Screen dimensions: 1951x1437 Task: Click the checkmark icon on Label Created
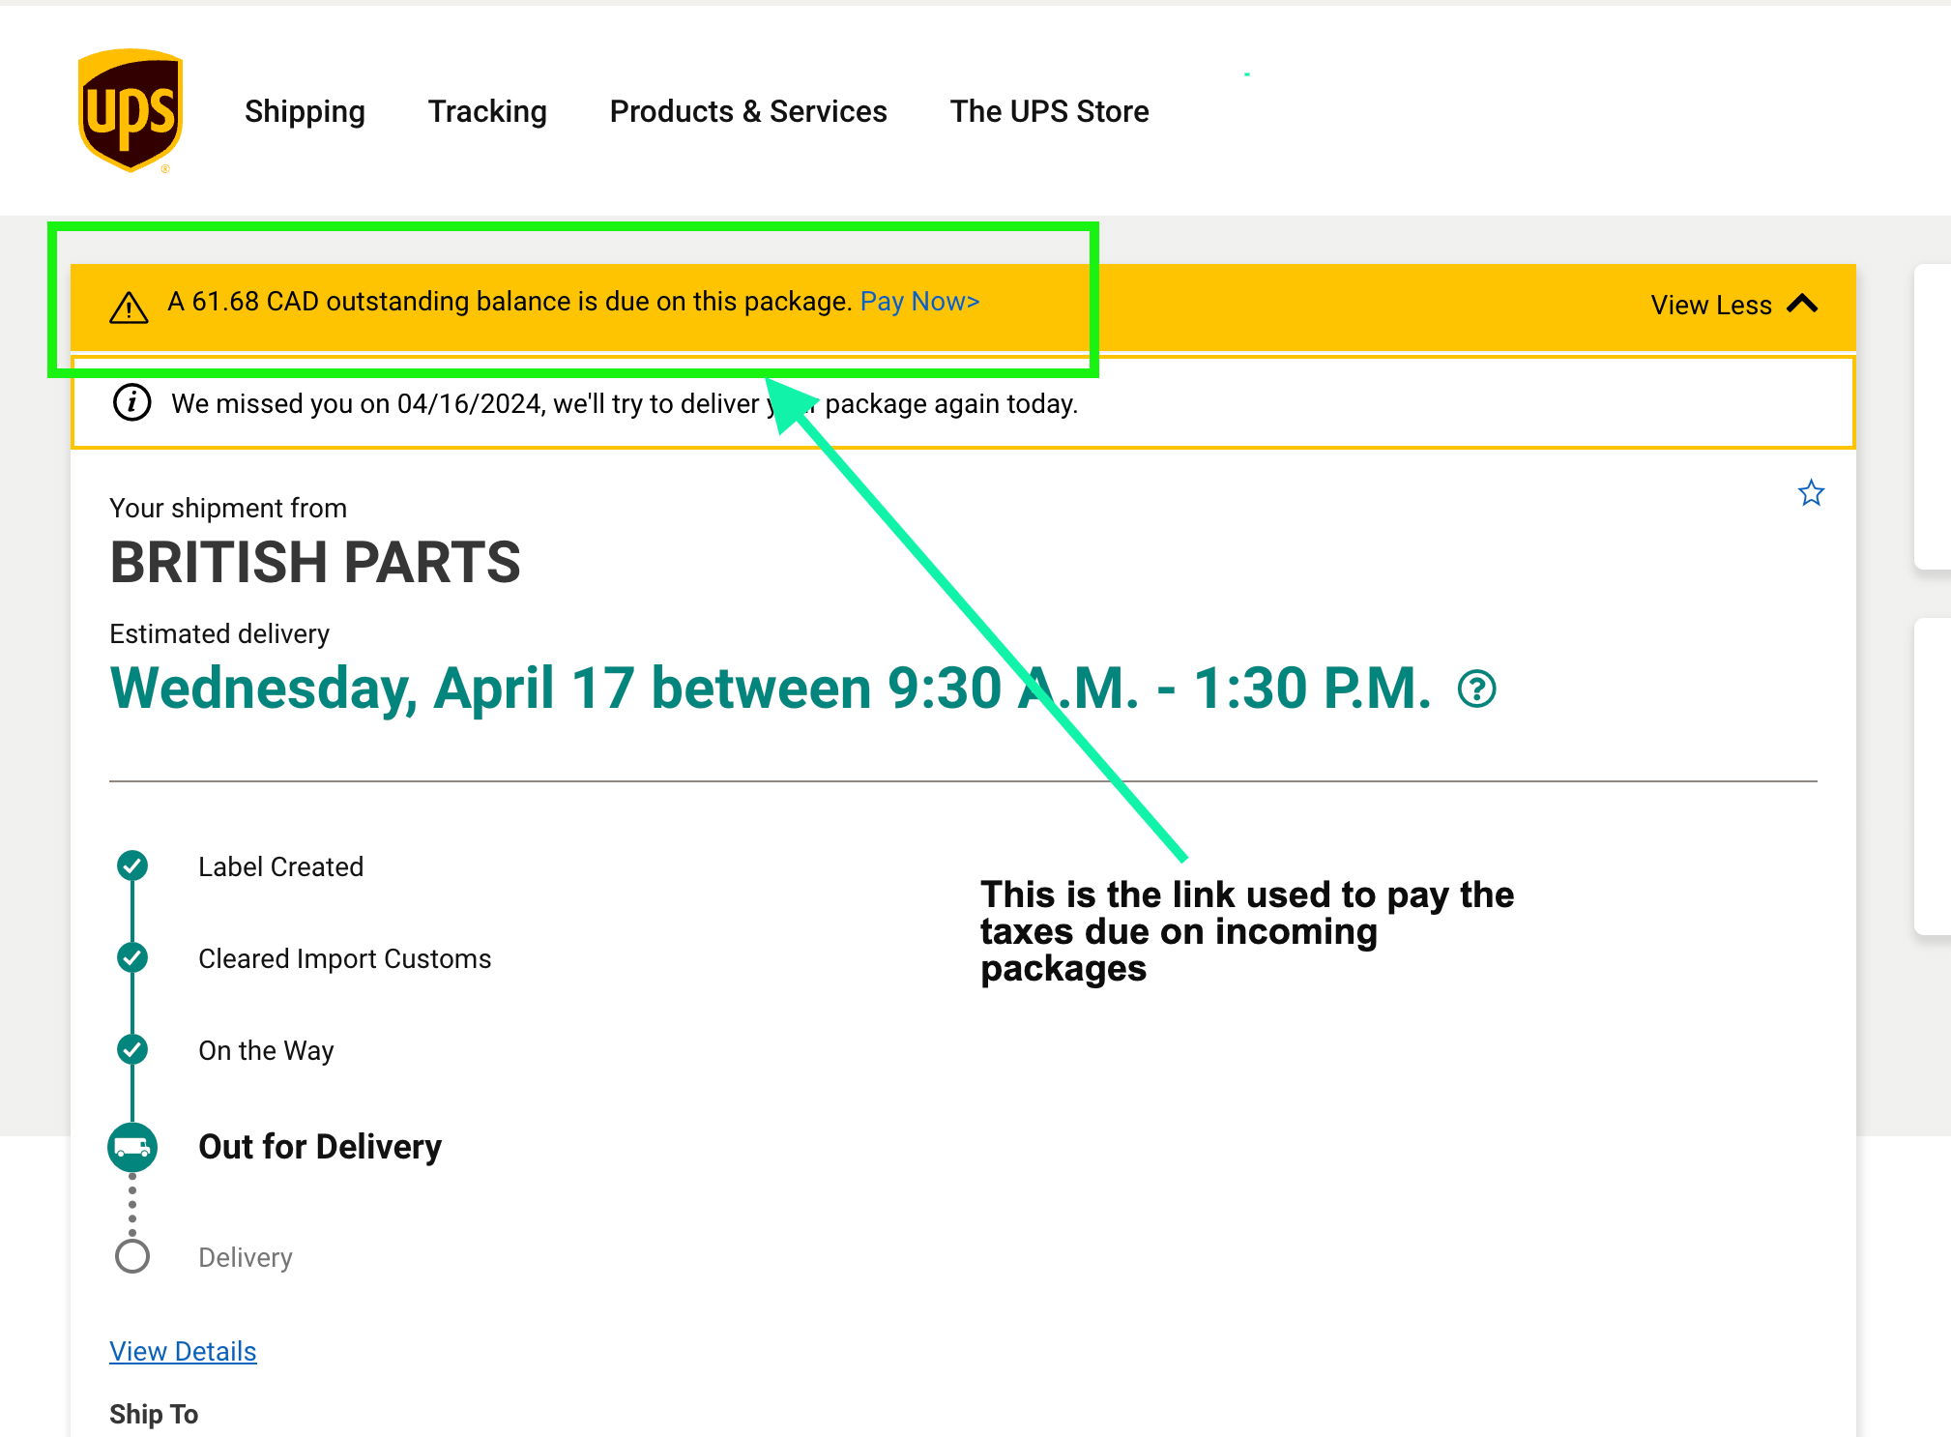pyautogui.click(x=133, y=865)
